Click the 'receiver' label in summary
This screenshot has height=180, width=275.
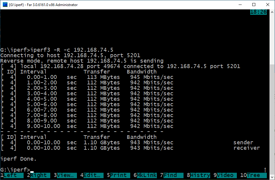[x=247, y=148]
